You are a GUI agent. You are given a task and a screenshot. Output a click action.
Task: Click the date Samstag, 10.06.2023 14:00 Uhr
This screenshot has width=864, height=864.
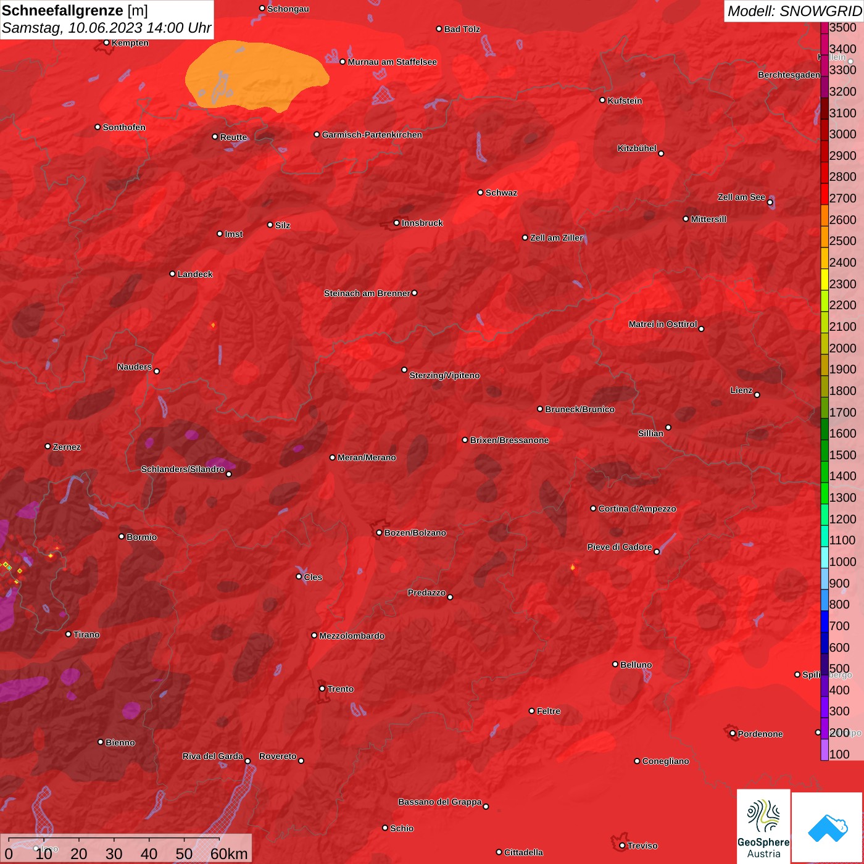[x=106, y=28]
